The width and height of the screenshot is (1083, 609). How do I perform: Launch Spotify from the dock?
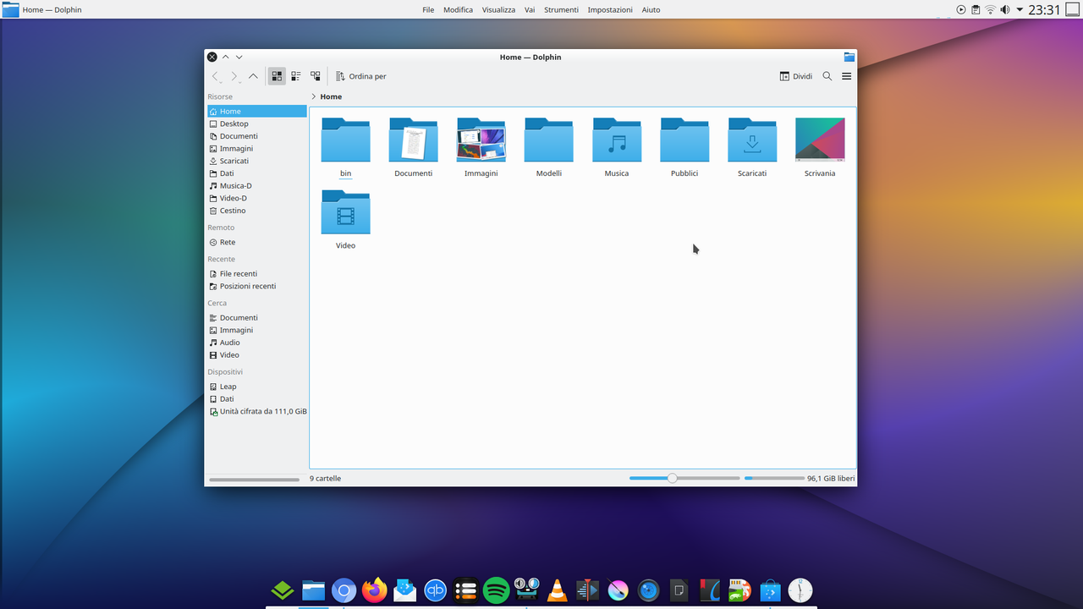[496, 590]
